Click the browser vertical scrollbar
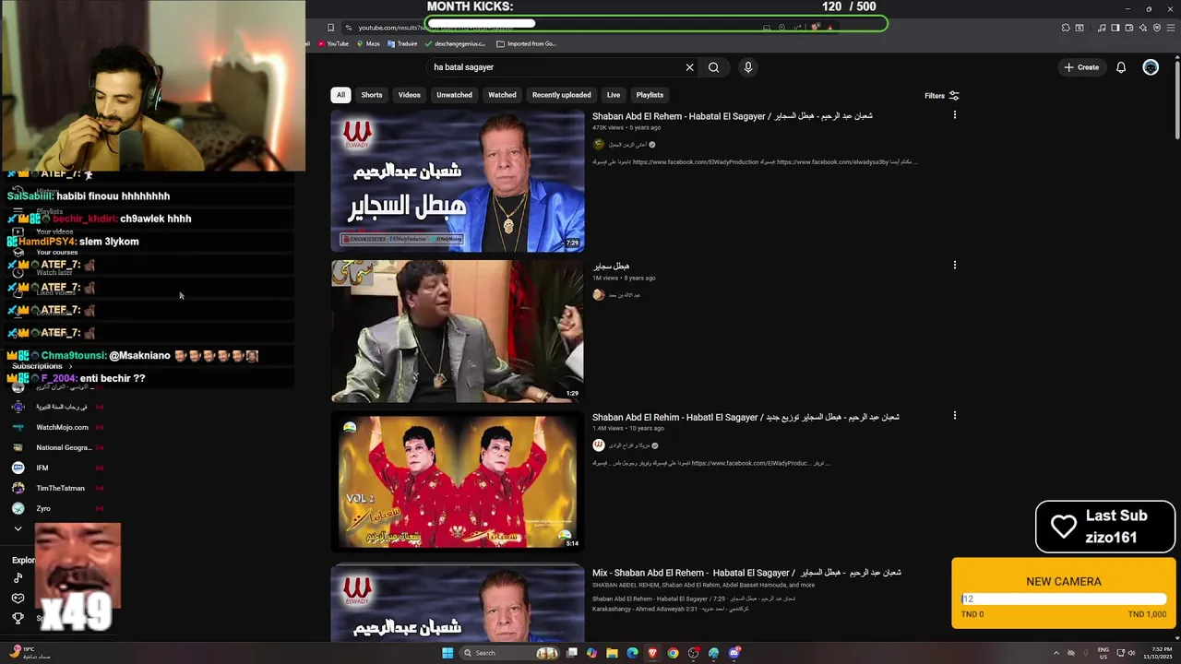Viewport: 1181px width, 664px height. pyautogui.click(x=1176, y=100)
